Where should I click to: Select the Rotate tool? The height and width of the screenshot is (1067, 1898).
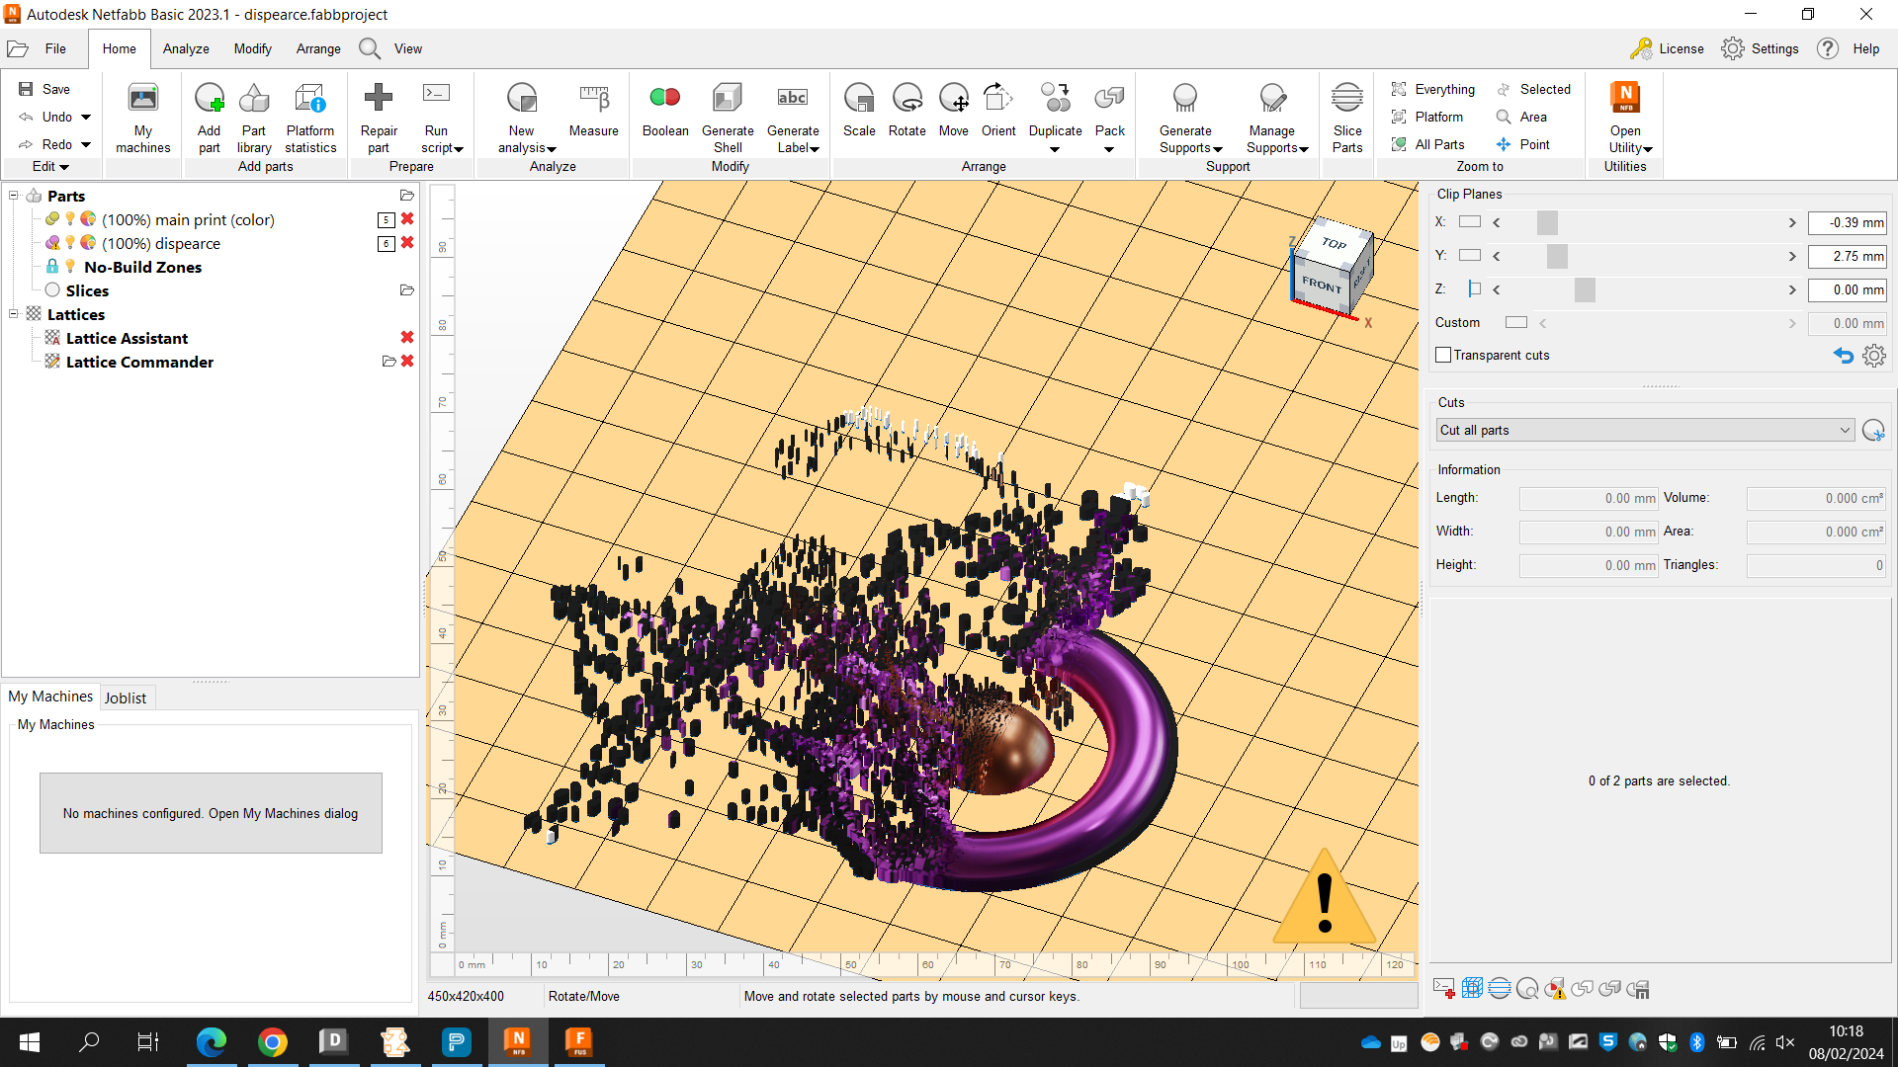coord(906,111)
